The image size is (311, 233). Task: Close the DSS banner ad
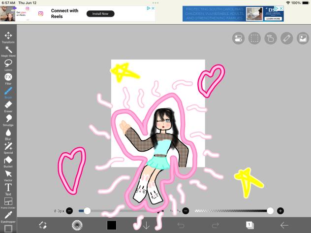click(x=281, y=8)
